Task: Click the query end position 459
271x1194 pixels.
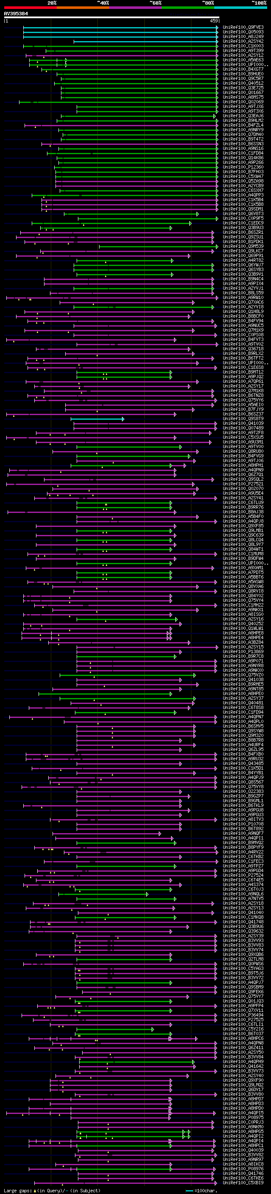Action: point(213,21)
